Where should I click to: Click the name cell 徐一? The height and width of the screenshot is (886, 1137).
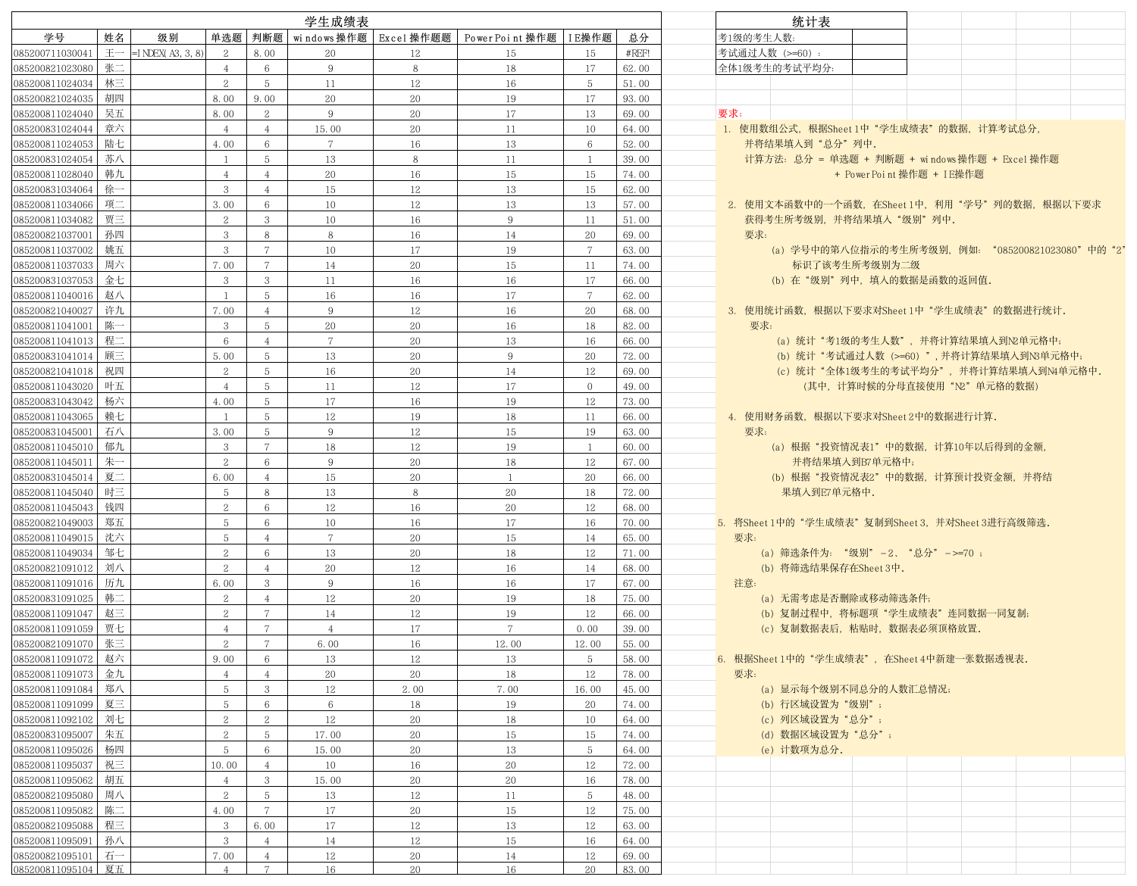114,189
